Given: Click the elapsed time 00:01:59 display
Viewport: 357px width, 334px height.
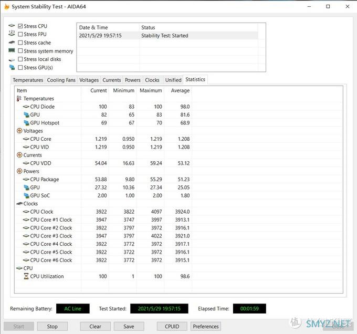Looking at the screenshot, I should [x=249, y=308].
